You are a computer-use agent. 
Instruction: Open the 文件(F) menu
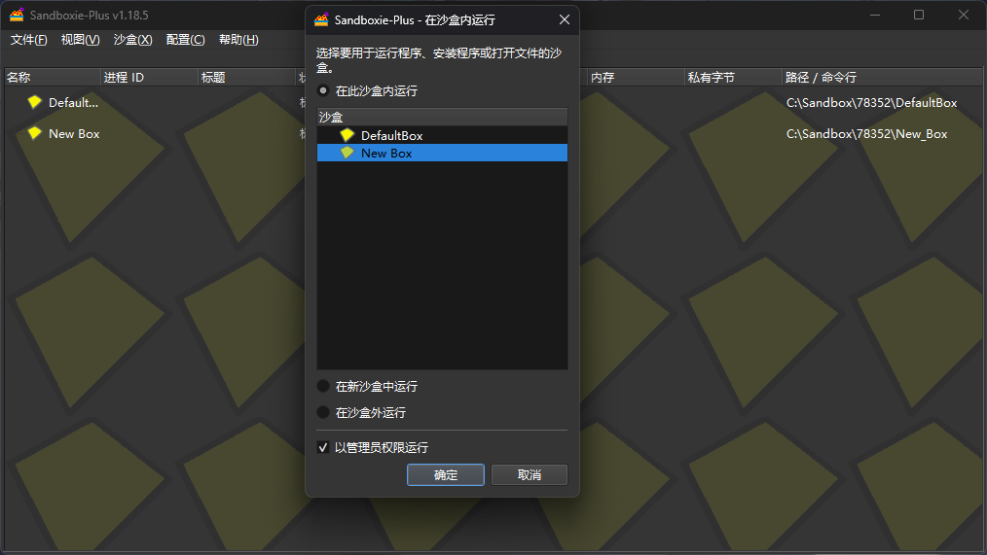click(28, 40)
